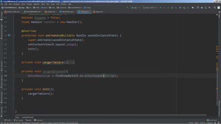Click the Run with Coverage icon
Viewport: 221px width, 124px height.
coord(176,8)
